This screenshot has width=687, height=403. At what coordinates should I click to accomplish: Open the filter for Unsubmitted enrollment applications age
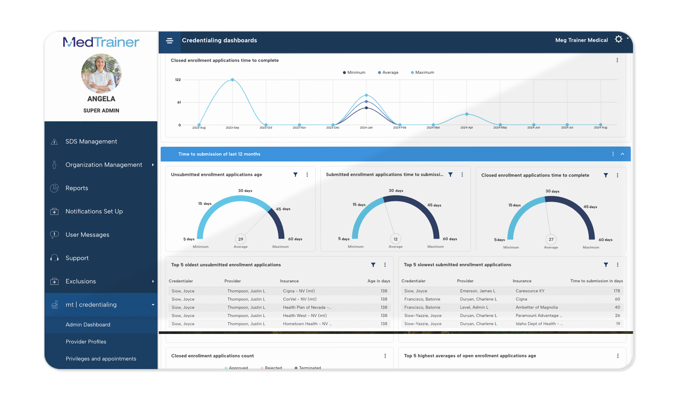pos(295,174)
